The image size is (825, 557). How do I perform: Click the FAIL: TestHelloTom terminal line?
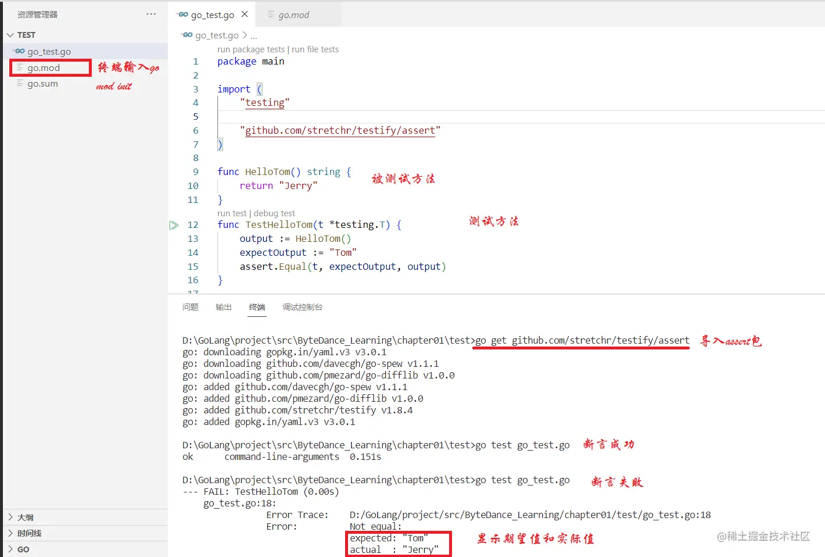(261, 492)
